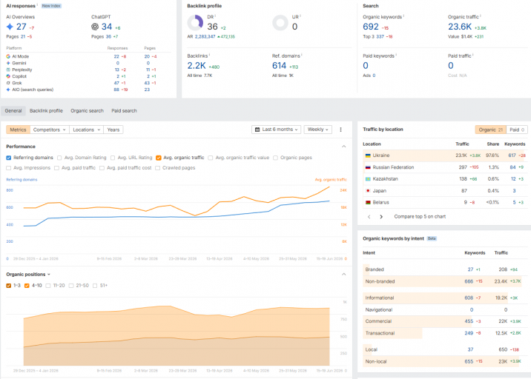Viewport: 531px width, 379px height.
Task: Enable the 11-20 positions checkbox
Action: coord(48,286)
